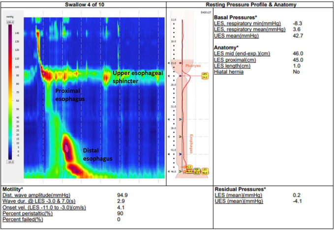Click the Motility* heading
The image size is (335, 230).
(13, 189)
